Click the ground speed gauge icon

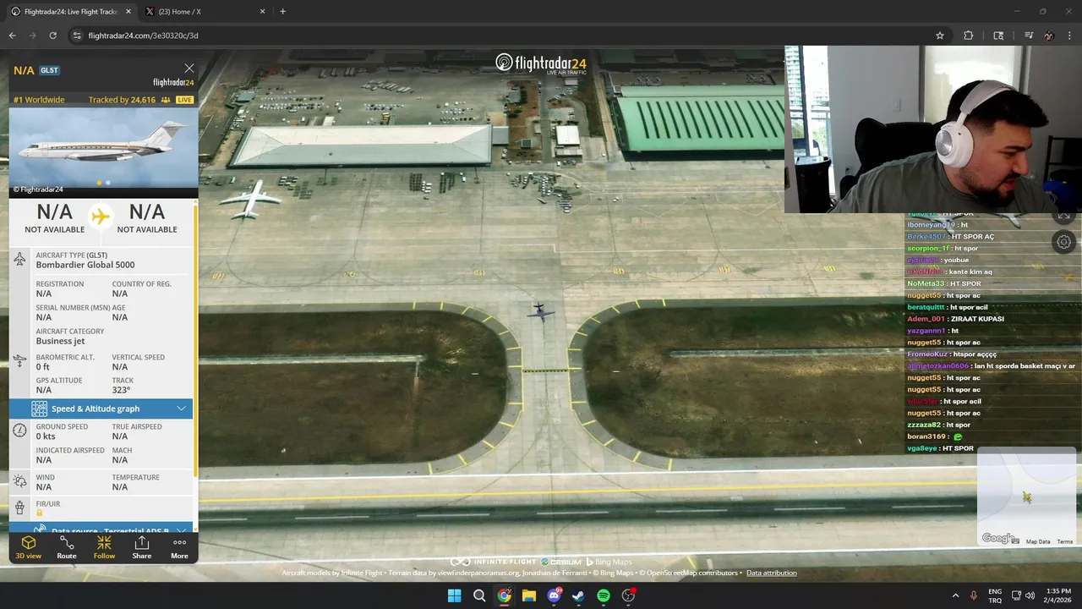click(19, 431)
